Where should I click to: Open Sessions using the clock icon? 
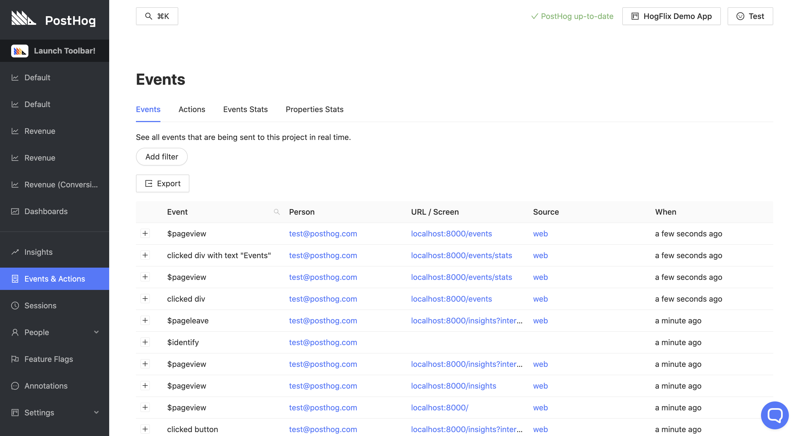coord(15,306)
